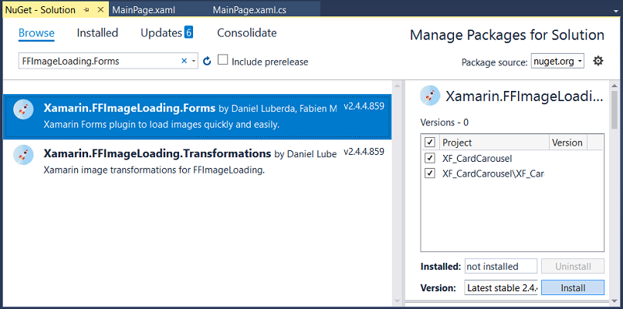Pin the NuGet - Solution tab
This screenshot has width=623, height=309.
point(87,9)
